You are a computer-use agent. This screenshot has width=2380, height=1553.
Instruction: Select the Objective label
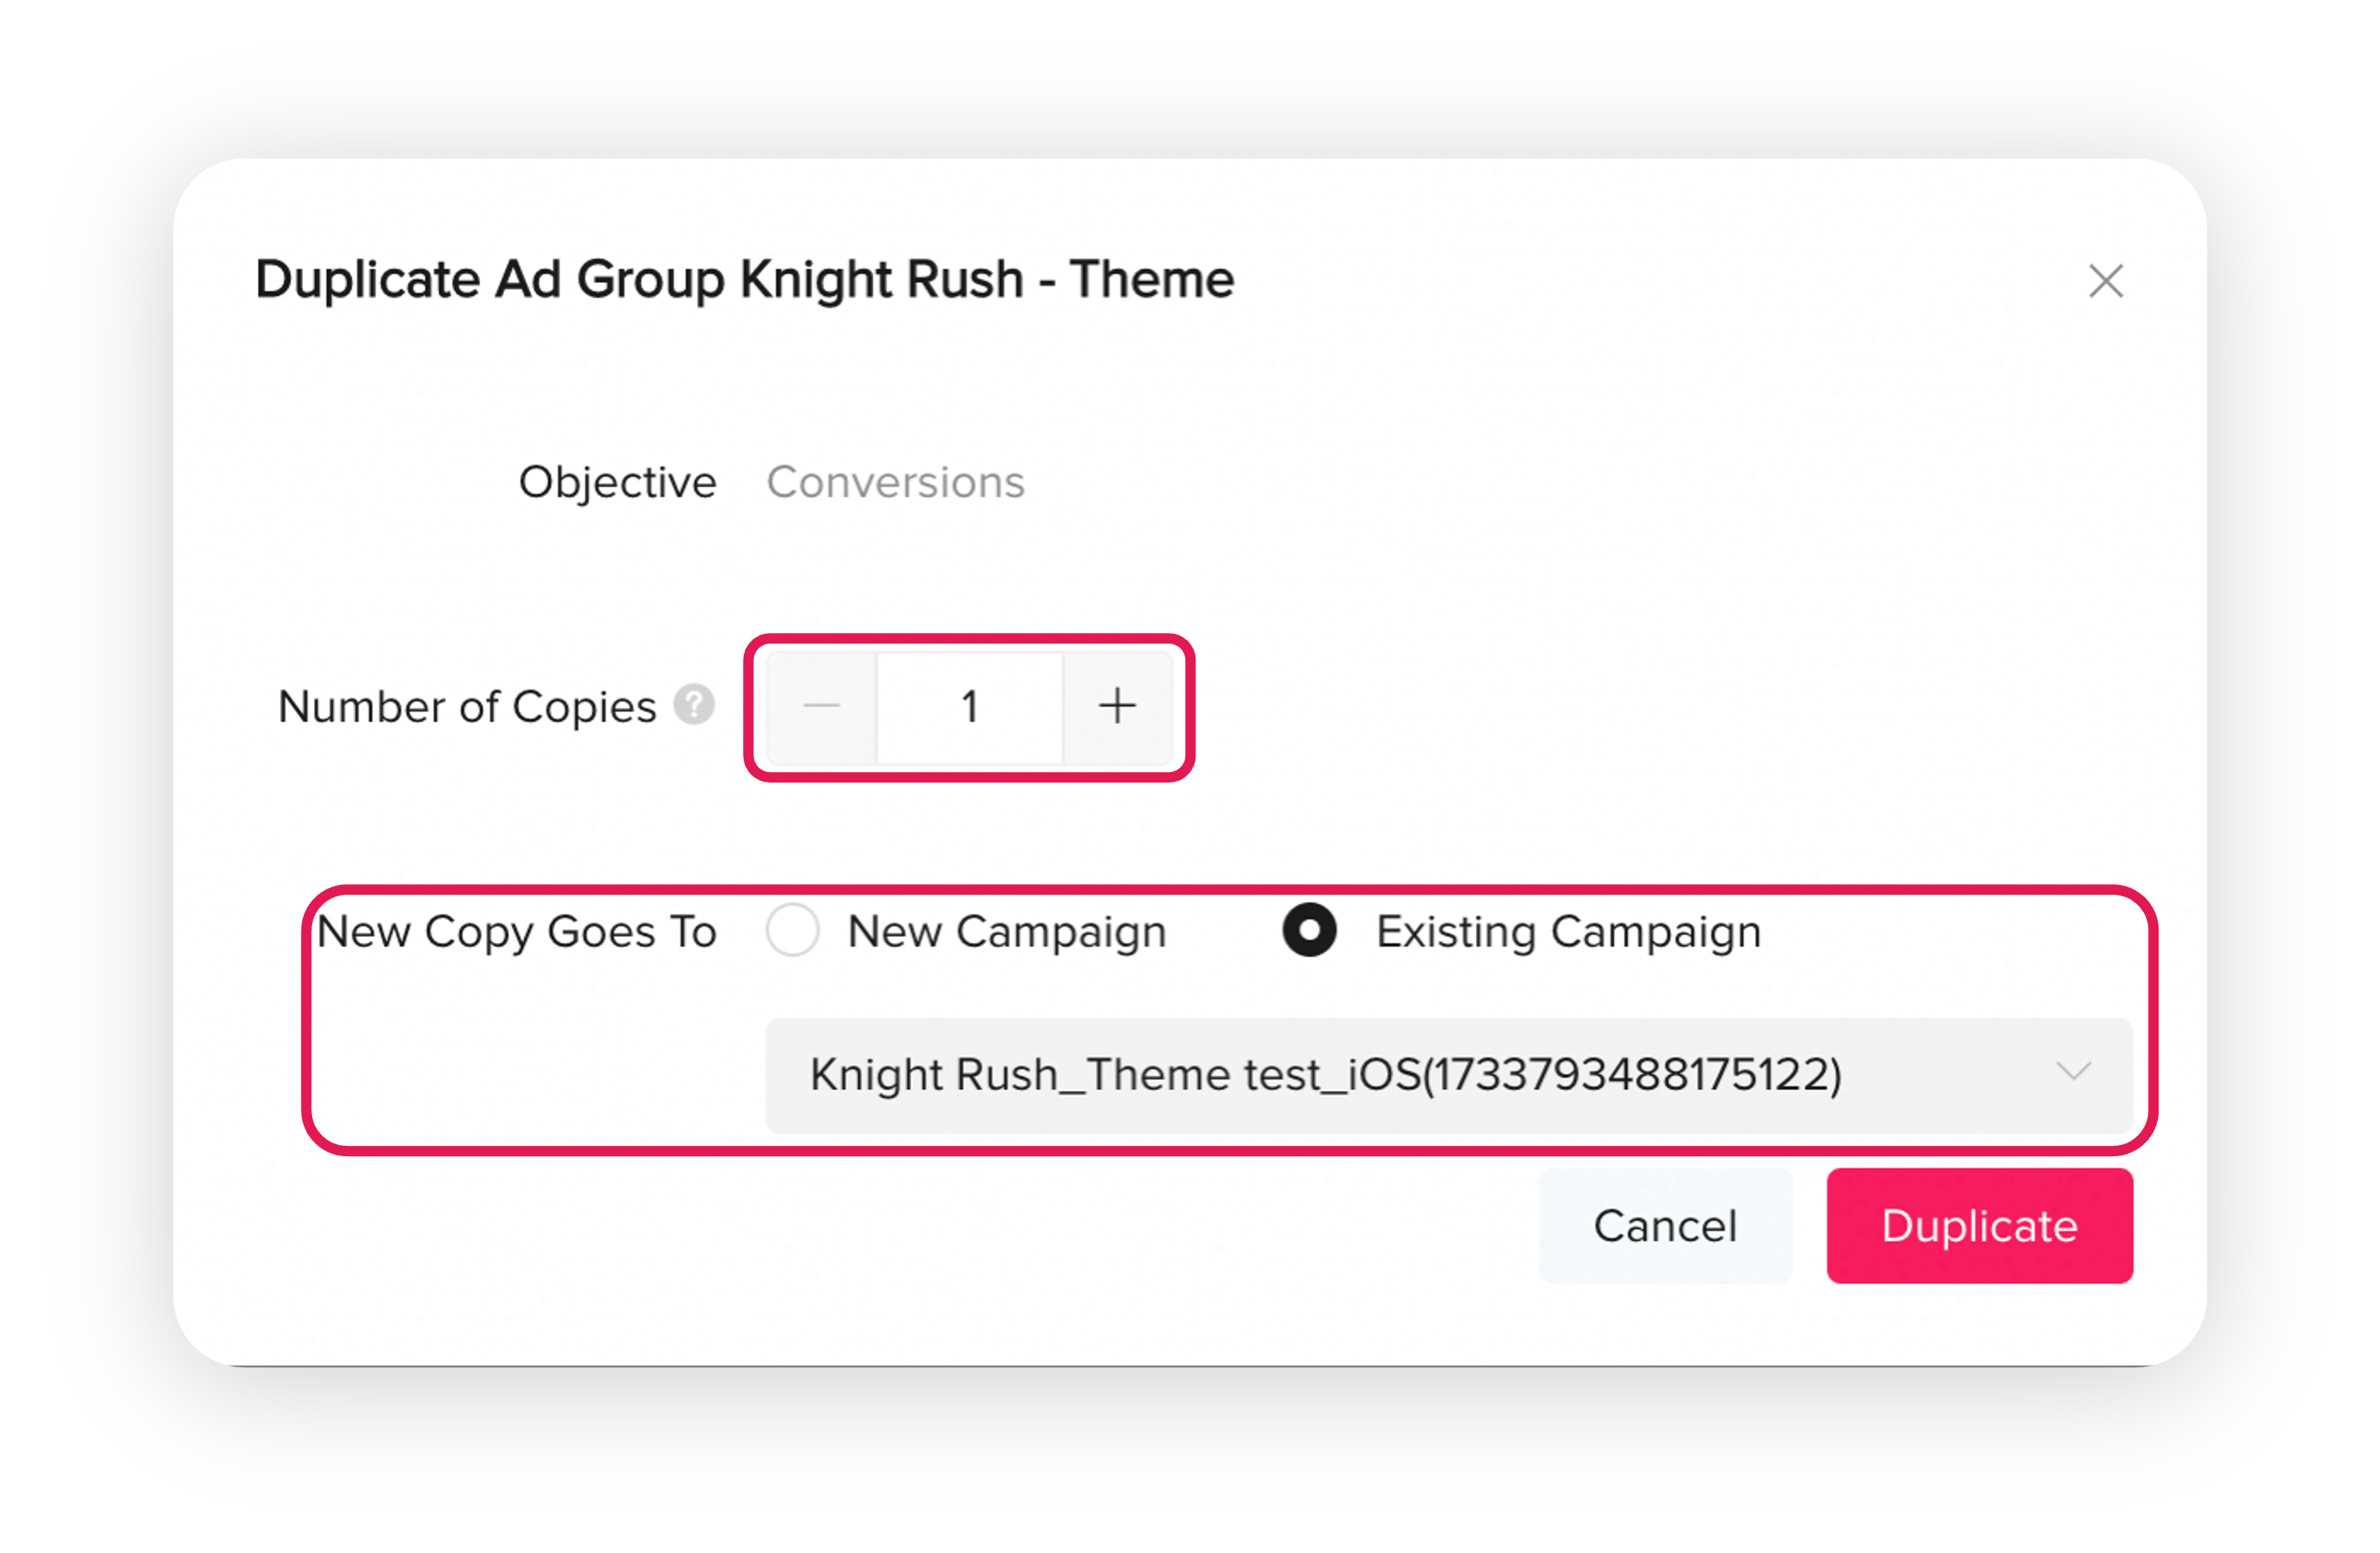coord(617,482)
